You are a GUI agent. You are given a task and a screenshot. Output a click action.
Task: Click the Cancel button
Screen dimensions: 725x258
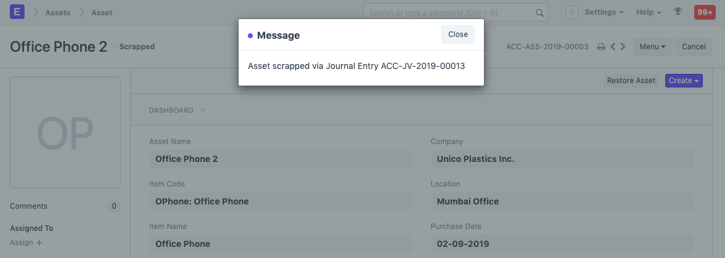[x=694, y=47]
